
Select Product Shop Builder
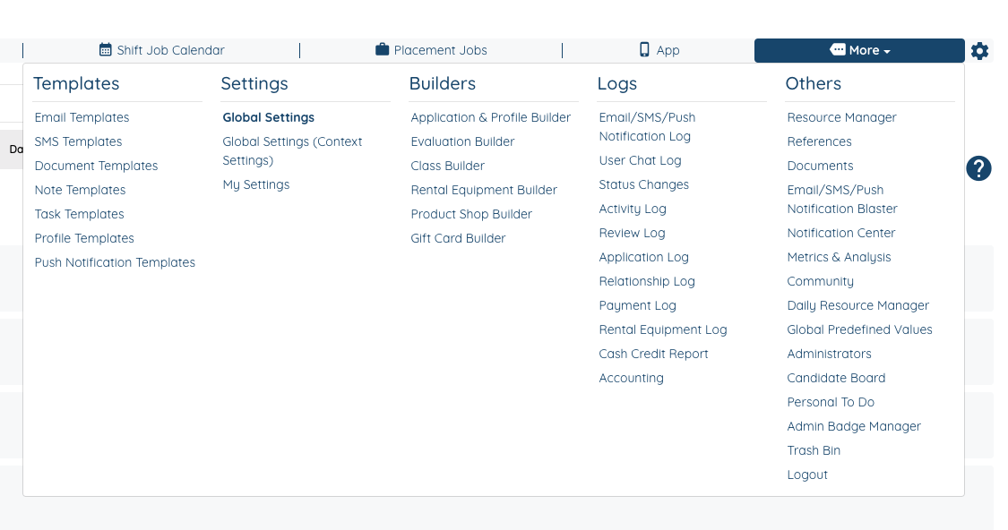click(x=471, y=214)
